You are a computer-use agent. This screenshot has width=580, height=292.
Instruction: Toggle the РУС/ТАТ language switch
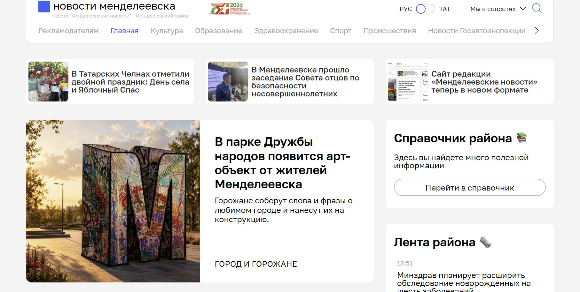[425, 9]
